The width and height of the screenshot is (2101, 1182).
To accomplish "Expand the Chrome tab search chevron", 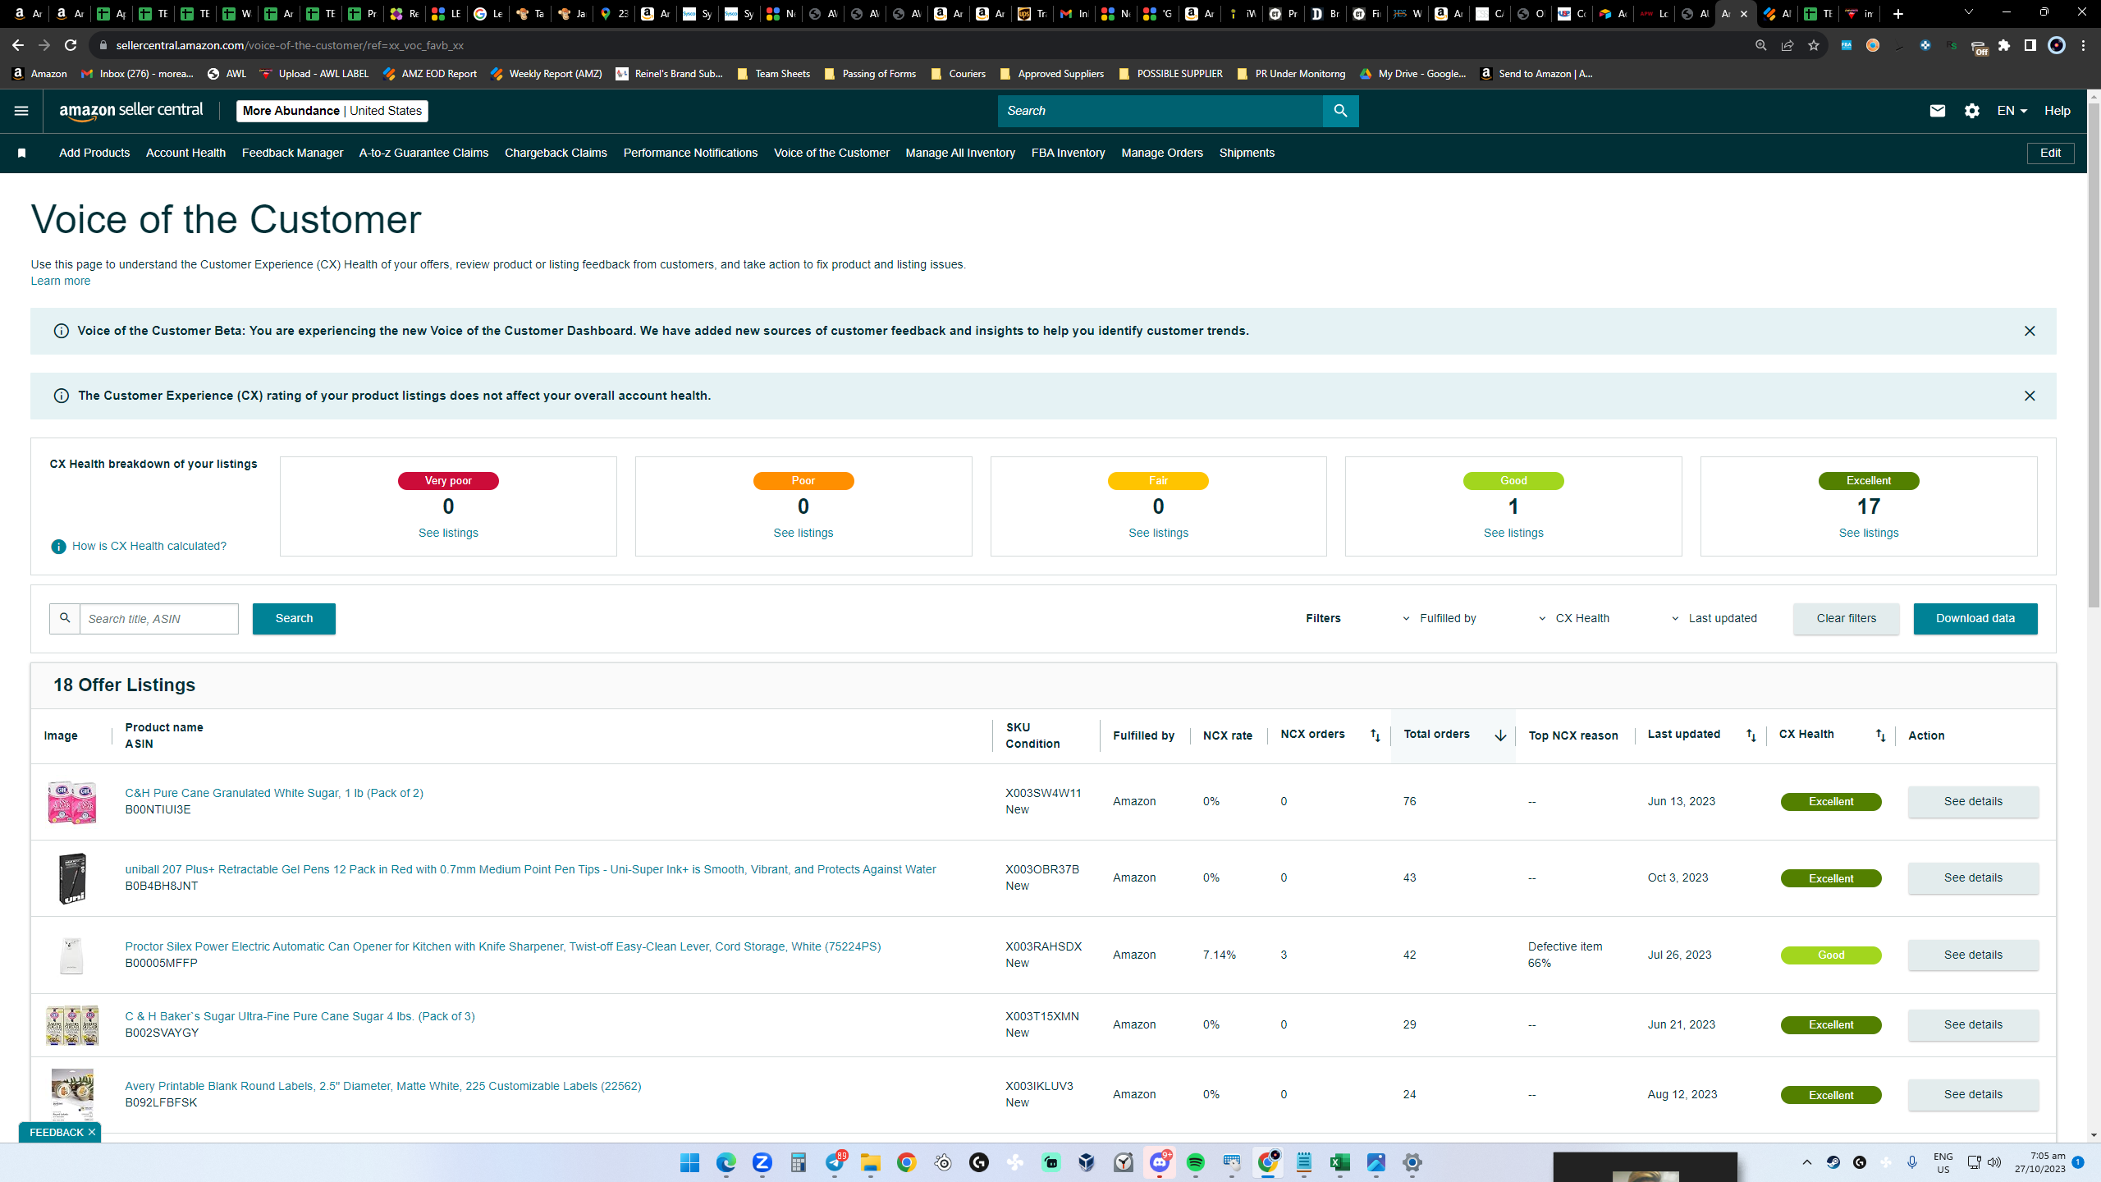I will point(1968,13).
